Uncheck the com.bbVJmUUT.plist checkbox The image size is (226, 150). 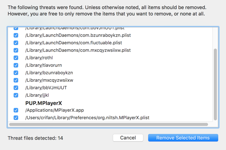[x=16, y=28]
